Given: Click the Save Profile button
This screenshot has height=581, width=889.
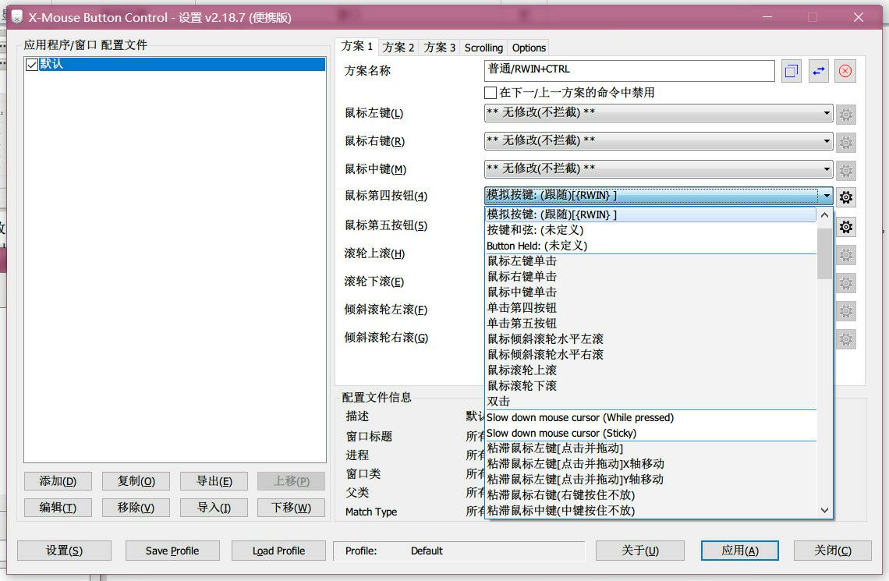Looking at the screenshot, I should [172, 551].
